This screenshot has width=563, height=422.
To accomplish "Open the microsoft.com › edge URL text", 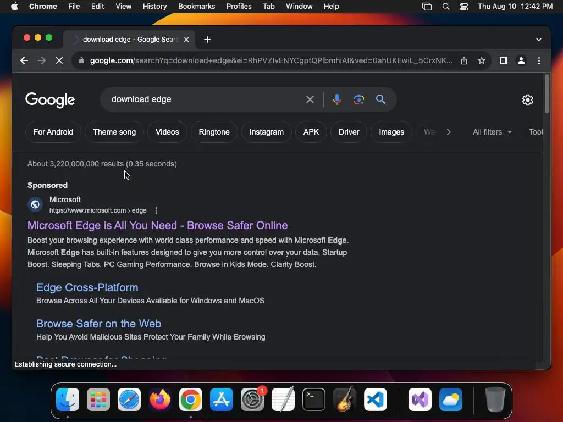I will pos(98,210).
